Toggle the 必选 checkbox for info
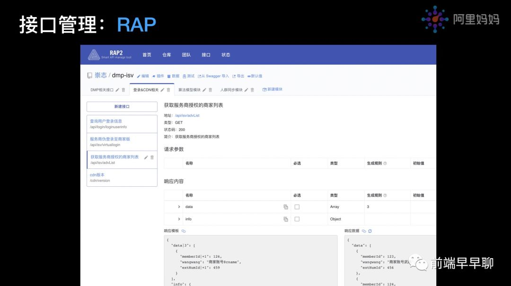The height and width of the screenshot is (286, 511). coord(297,219)
